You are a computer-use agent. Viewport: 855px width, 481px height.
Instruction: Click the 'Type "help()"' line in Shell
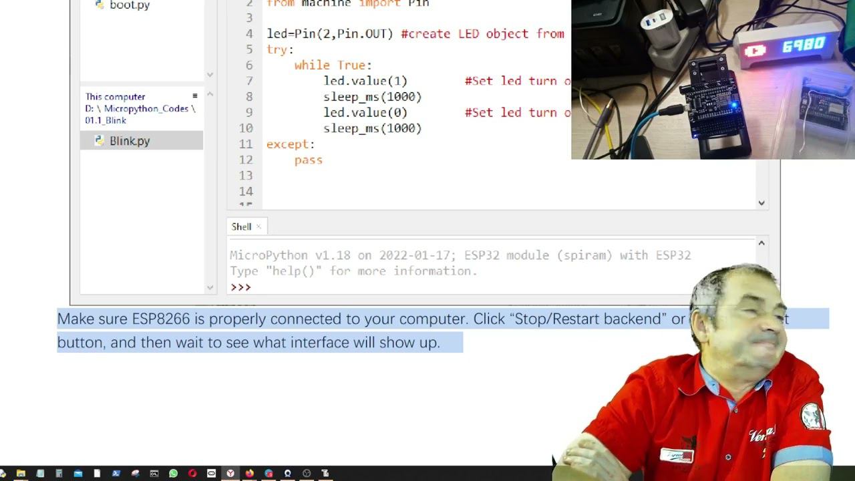pyautogui.click(x=353, y=271)
